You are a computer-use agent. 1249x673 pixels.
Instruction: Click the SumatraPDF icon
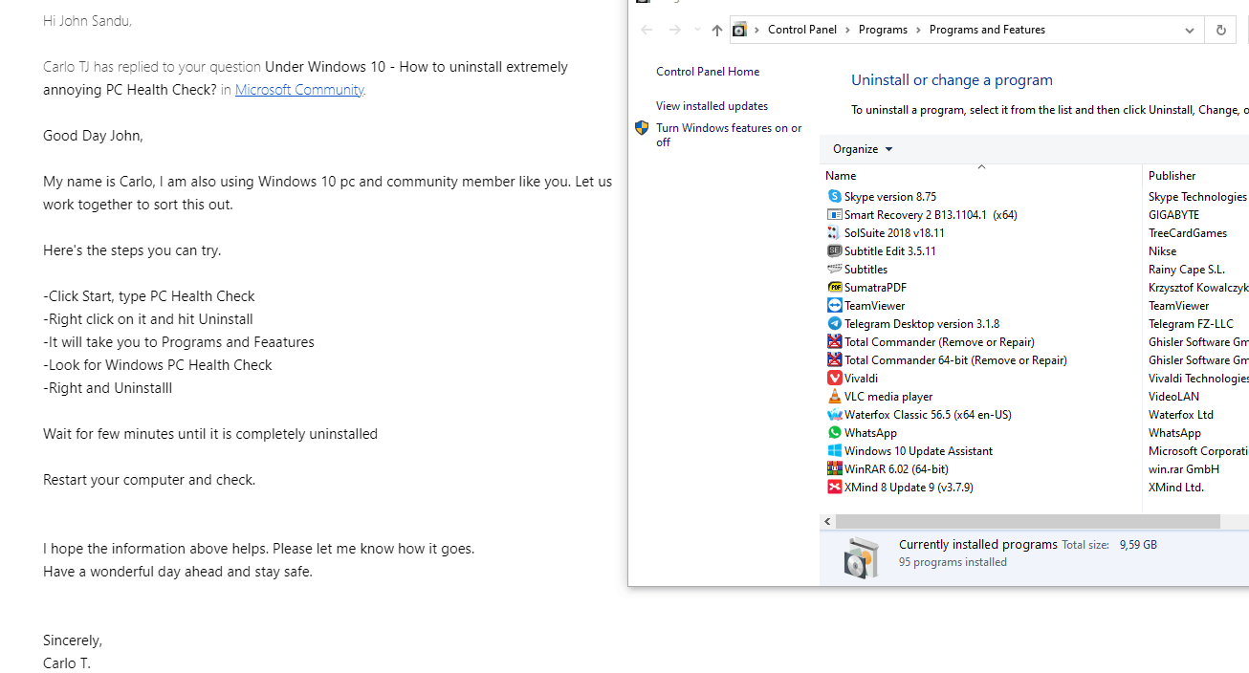tap(834, 287)
